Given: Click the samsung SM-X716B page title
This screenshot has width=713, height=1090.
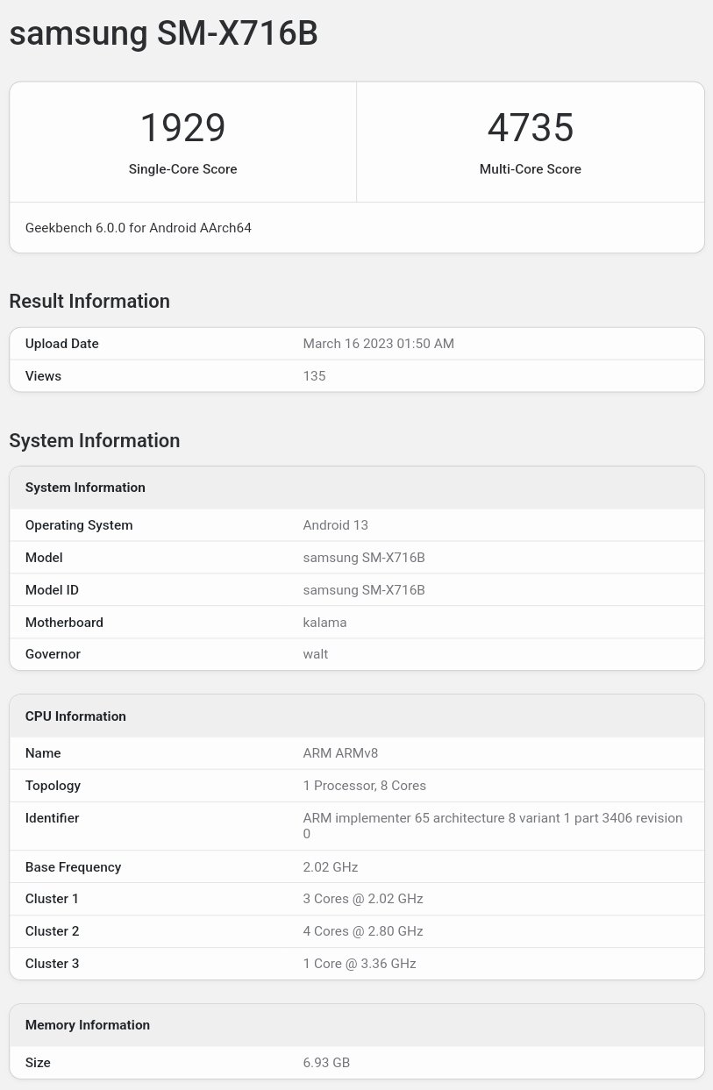Looking at the screenshot, I should [x=163, y=33].
